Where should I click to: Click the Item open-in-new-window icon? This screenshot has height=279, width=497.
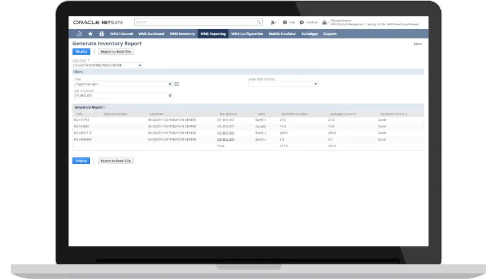tap(176, 84)
